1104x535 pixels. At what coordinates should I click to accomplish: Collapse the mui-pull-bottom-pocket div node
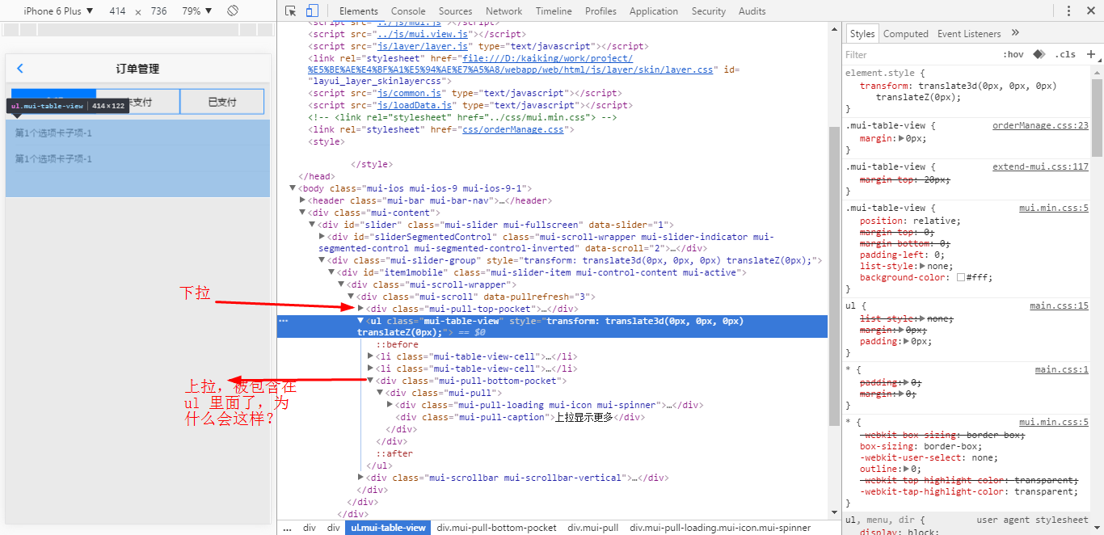(x=371, y=381)
